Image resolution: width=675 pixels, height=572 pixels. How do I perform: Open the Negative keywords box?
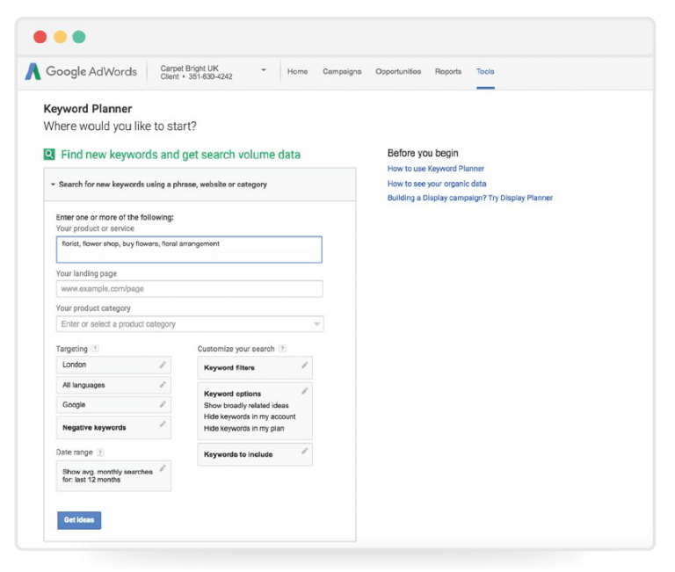pyautogui.click(x=113, y=427)
